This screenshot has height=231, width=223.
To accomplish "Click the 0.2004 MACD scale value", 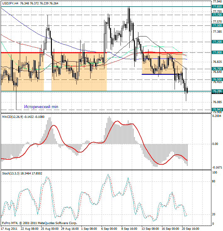I will [x=217, y=116].
